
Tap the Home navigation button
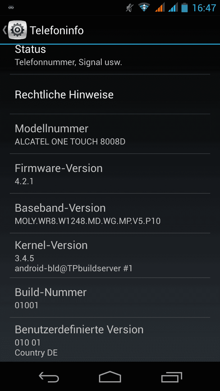click(110, 377)
